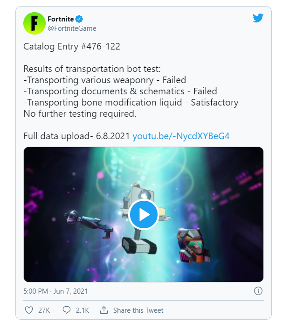The image size is (289, 331).
Task: Open Twitter via the bird logo
Action: [x=258, y=18]
